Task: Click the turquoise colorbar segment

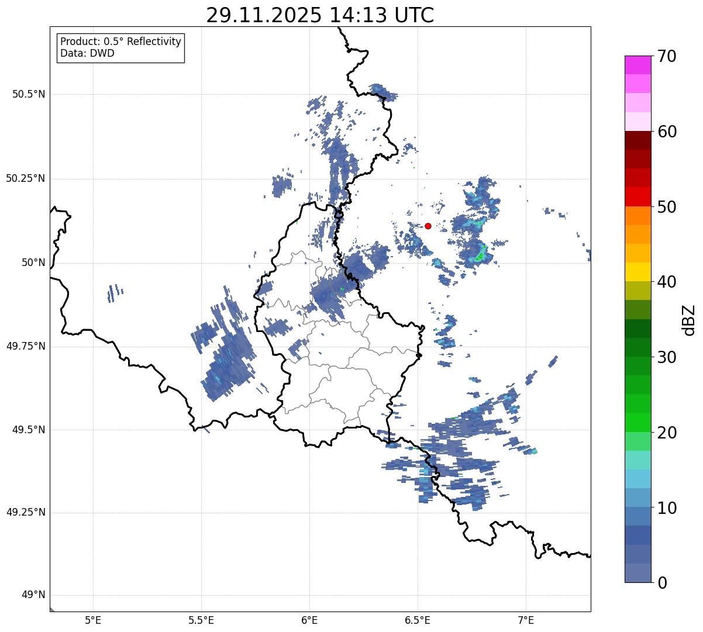Action: coord(637,460)
